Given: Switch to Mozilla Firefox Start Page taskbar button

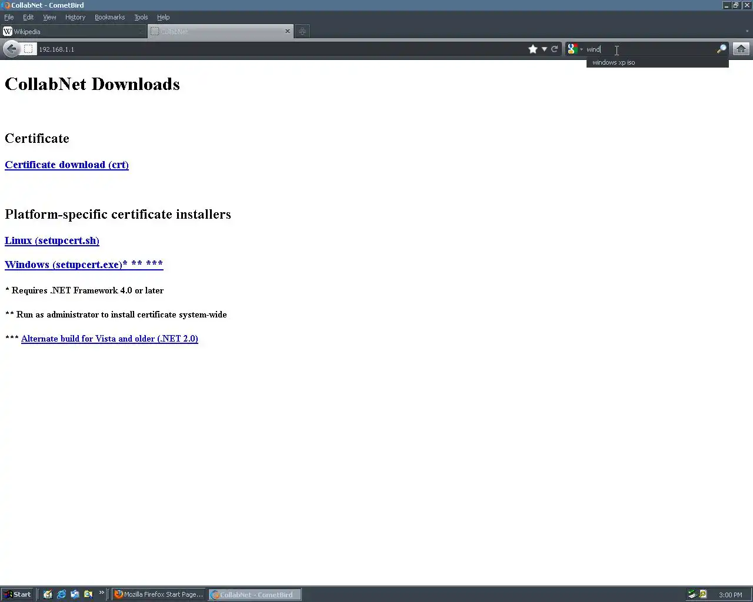Looking at the screenshot, I should pyautogui.click(x=159, y=594).
